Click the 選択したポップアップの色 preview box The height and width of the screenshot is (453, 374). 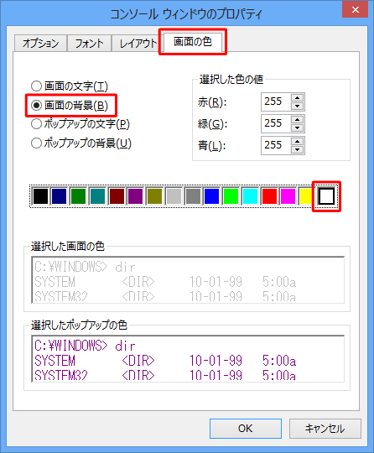click(188, 358)
